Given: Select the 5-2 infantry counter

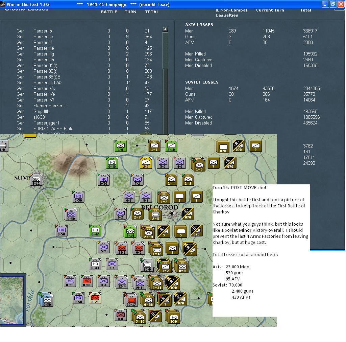Looking at the screenshot, I should pyautogui.click(x=103, y=247).
